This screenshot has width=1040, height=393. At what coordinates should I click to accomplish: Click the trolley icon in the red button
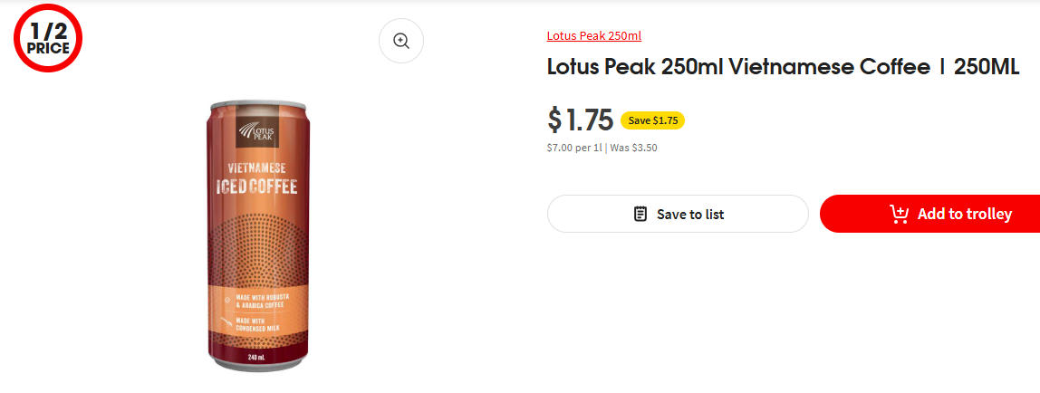899,215
